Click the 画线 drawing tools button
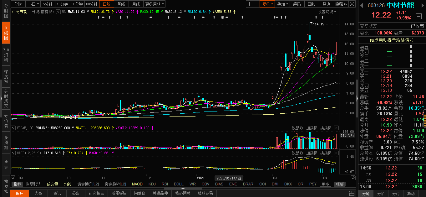This screenshot has width=426, height=197. click(x=312, y=4)
